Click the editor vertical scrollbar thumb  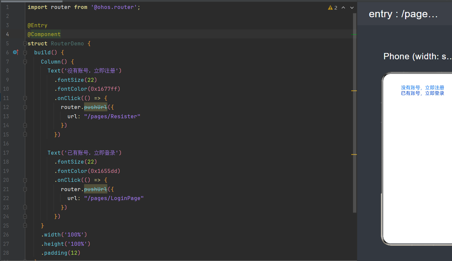355,113
